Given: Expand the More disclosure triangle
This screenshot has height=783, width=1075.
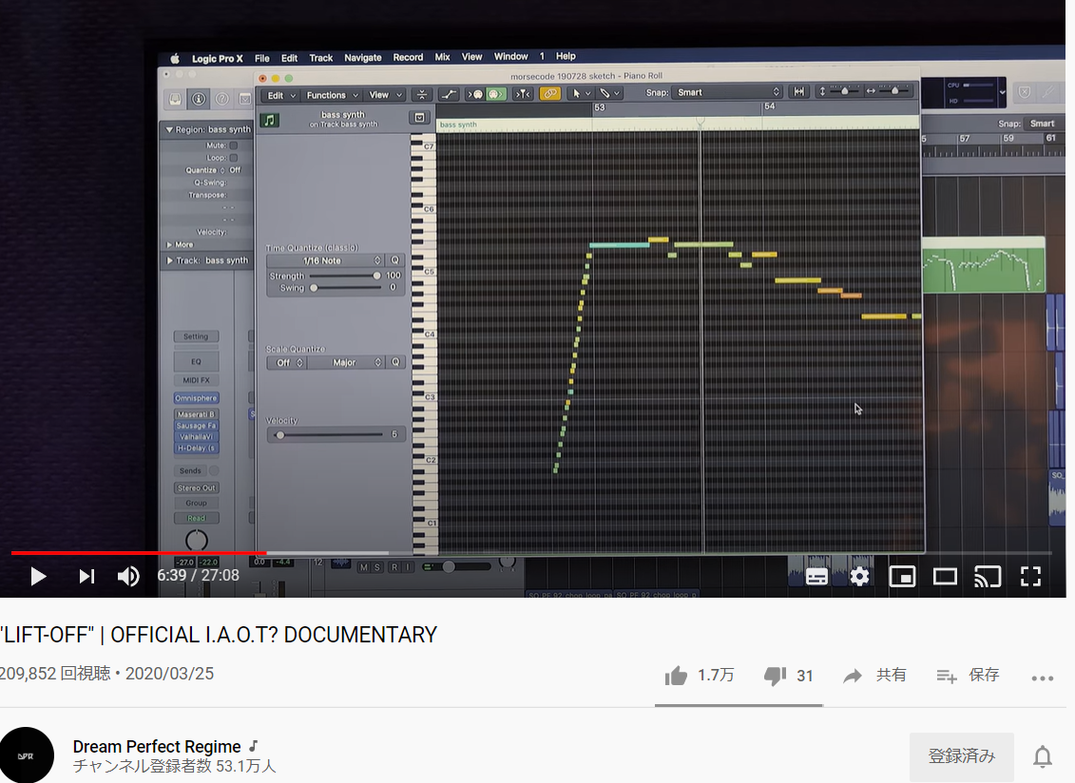Looking at the screenshot, I should pyautogui.click(x=169, y=245).
